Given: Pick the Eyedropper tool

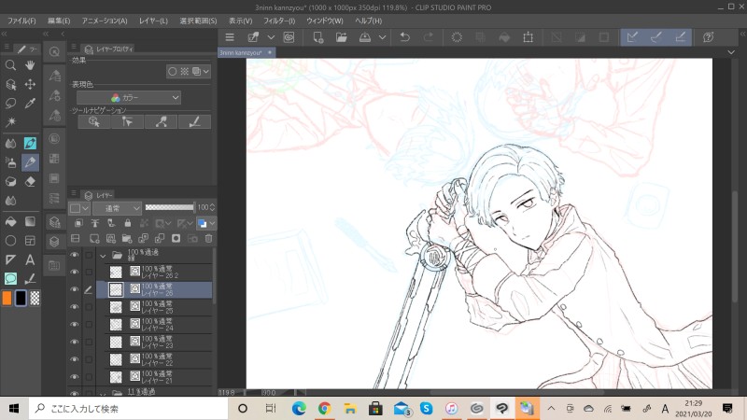Looking at the screenshot, I should coord(30,104).
